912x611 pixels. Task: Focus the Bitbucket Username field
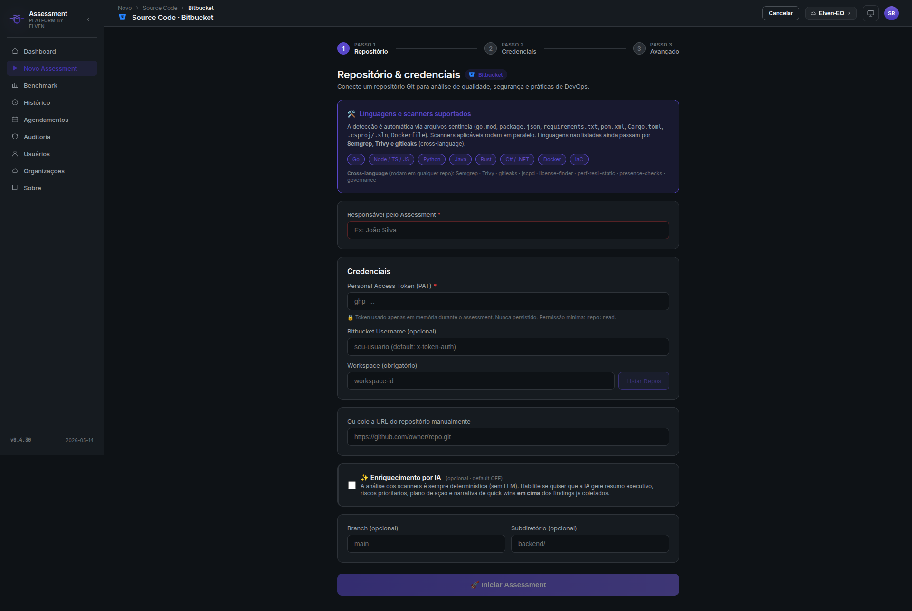[x=508, y=347]
